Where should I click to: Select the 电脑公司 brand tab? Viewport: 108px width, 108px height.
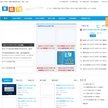[31, 80]
